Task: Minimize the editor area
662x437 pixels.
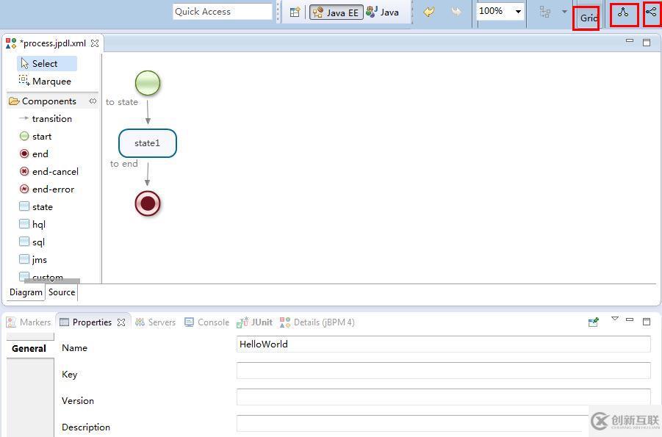Action: pos(630,41)
